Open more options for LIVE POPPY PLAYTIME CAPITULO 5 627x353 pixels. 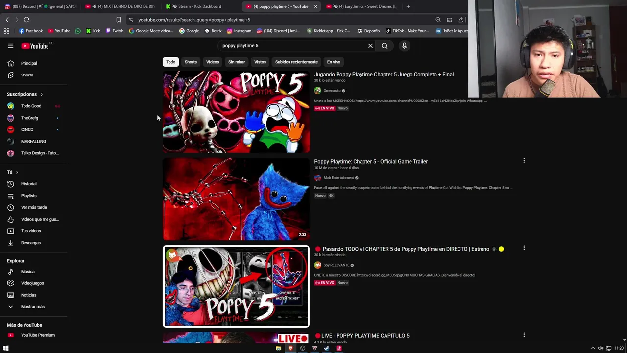[524, 335]
